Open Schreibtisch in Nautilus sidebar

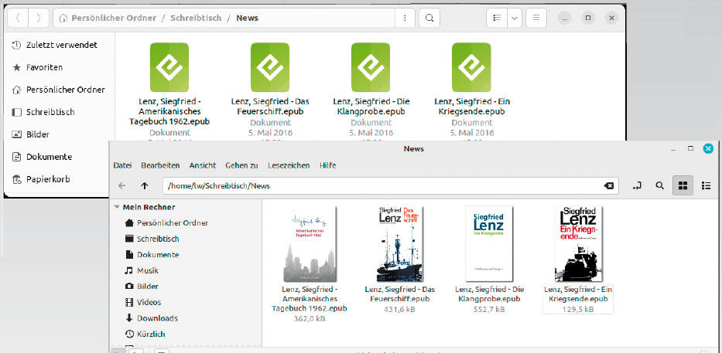[x=59, y=112]
